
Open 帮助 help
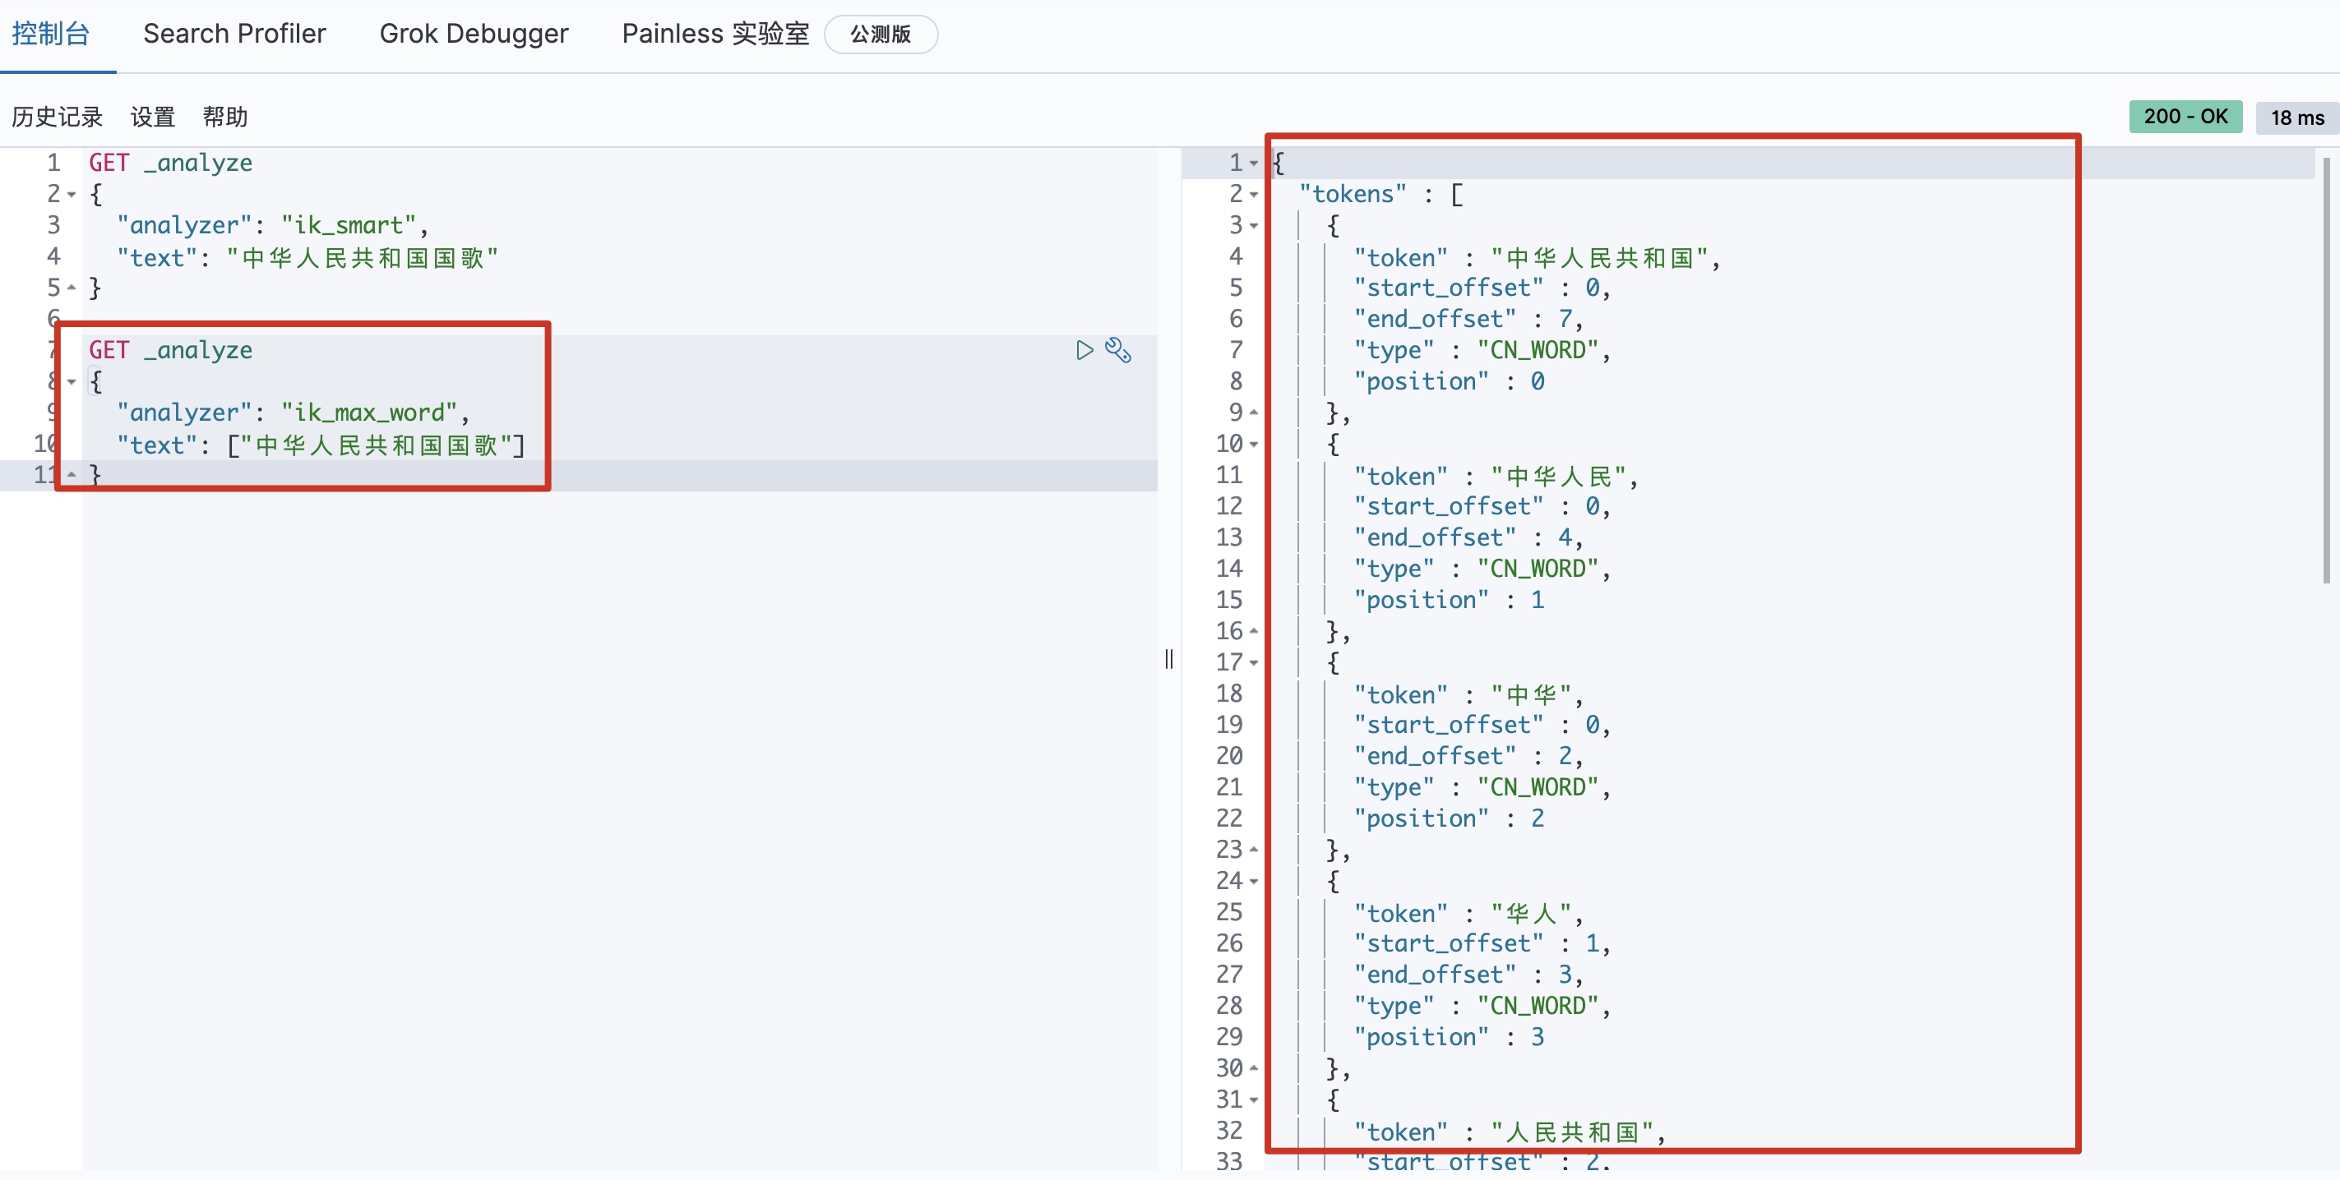click(x=225, y=117)
